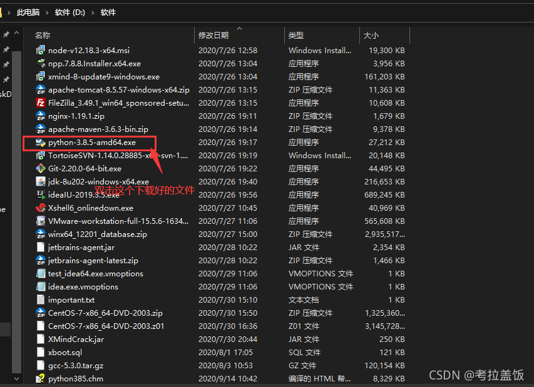Click the CentOS-7 DVD zip file icon
The image size is (534, 387).
click(41, 313)
